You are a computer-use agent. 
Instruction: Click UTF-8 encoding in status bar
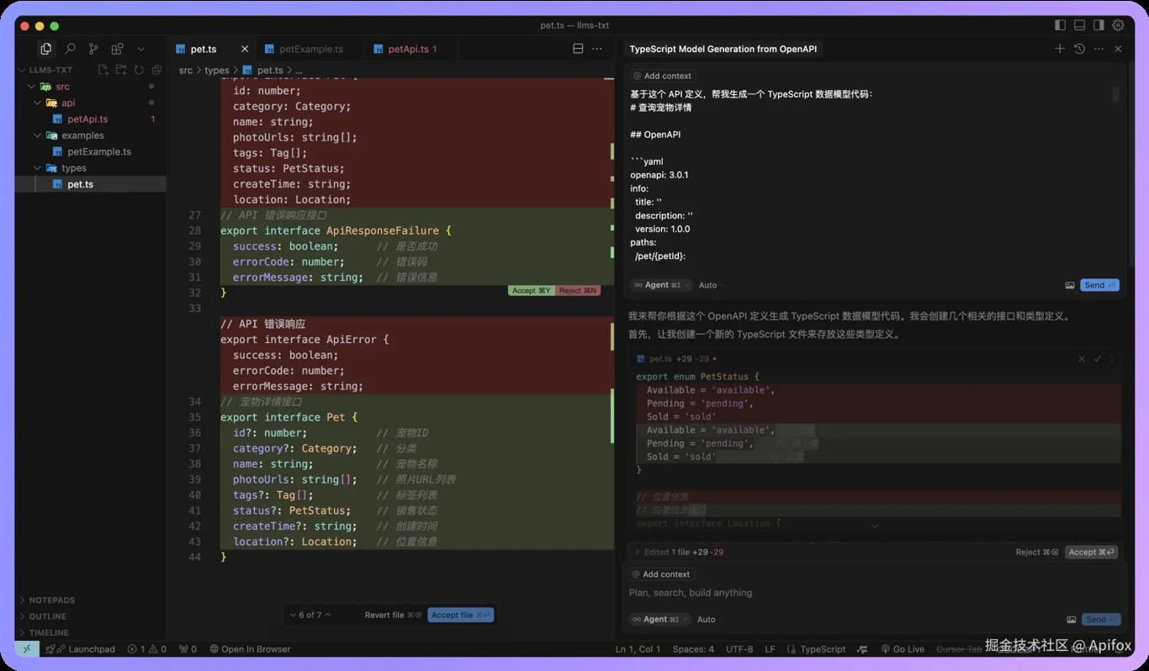pos(739,649)
